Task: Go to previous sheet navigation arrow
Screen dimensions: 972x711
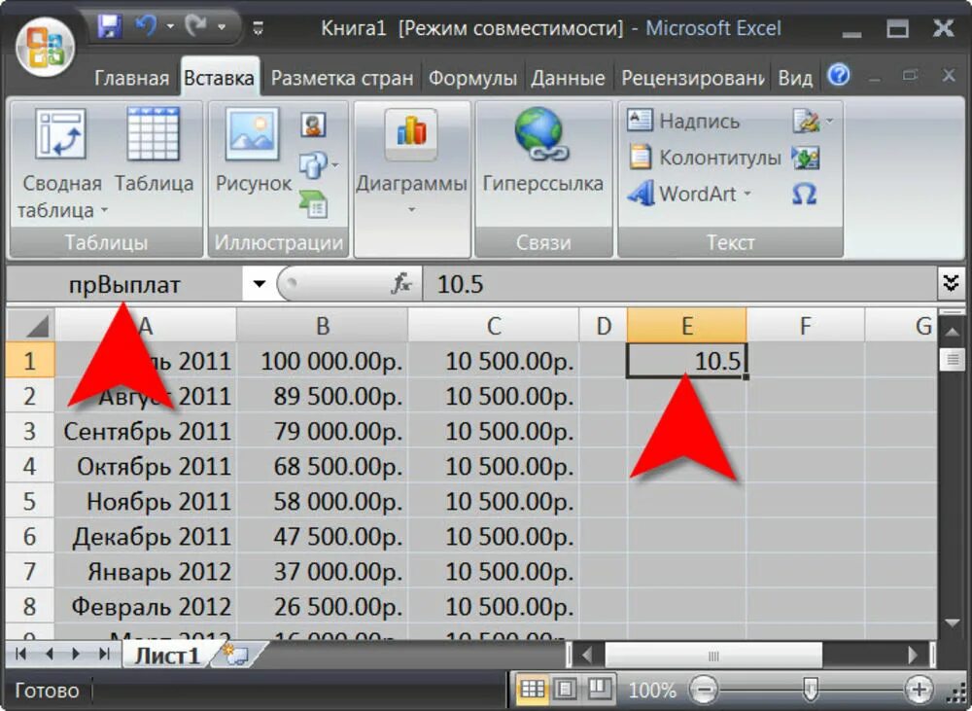Action: tap(49, 654)
